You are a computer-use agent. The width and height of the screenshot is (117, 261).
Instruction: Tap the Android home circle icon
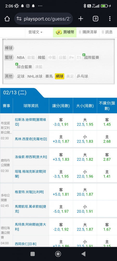58,254
